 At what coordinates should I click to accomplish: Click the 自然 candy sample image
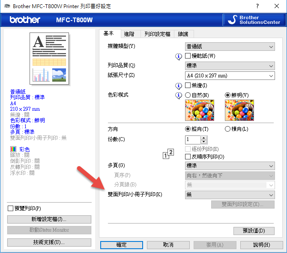click(200, 110)
